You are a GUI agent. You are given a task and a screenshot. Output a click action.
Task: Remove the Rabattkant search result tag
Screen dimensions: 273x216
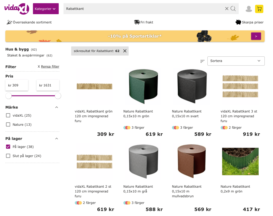tap(125, 51)
